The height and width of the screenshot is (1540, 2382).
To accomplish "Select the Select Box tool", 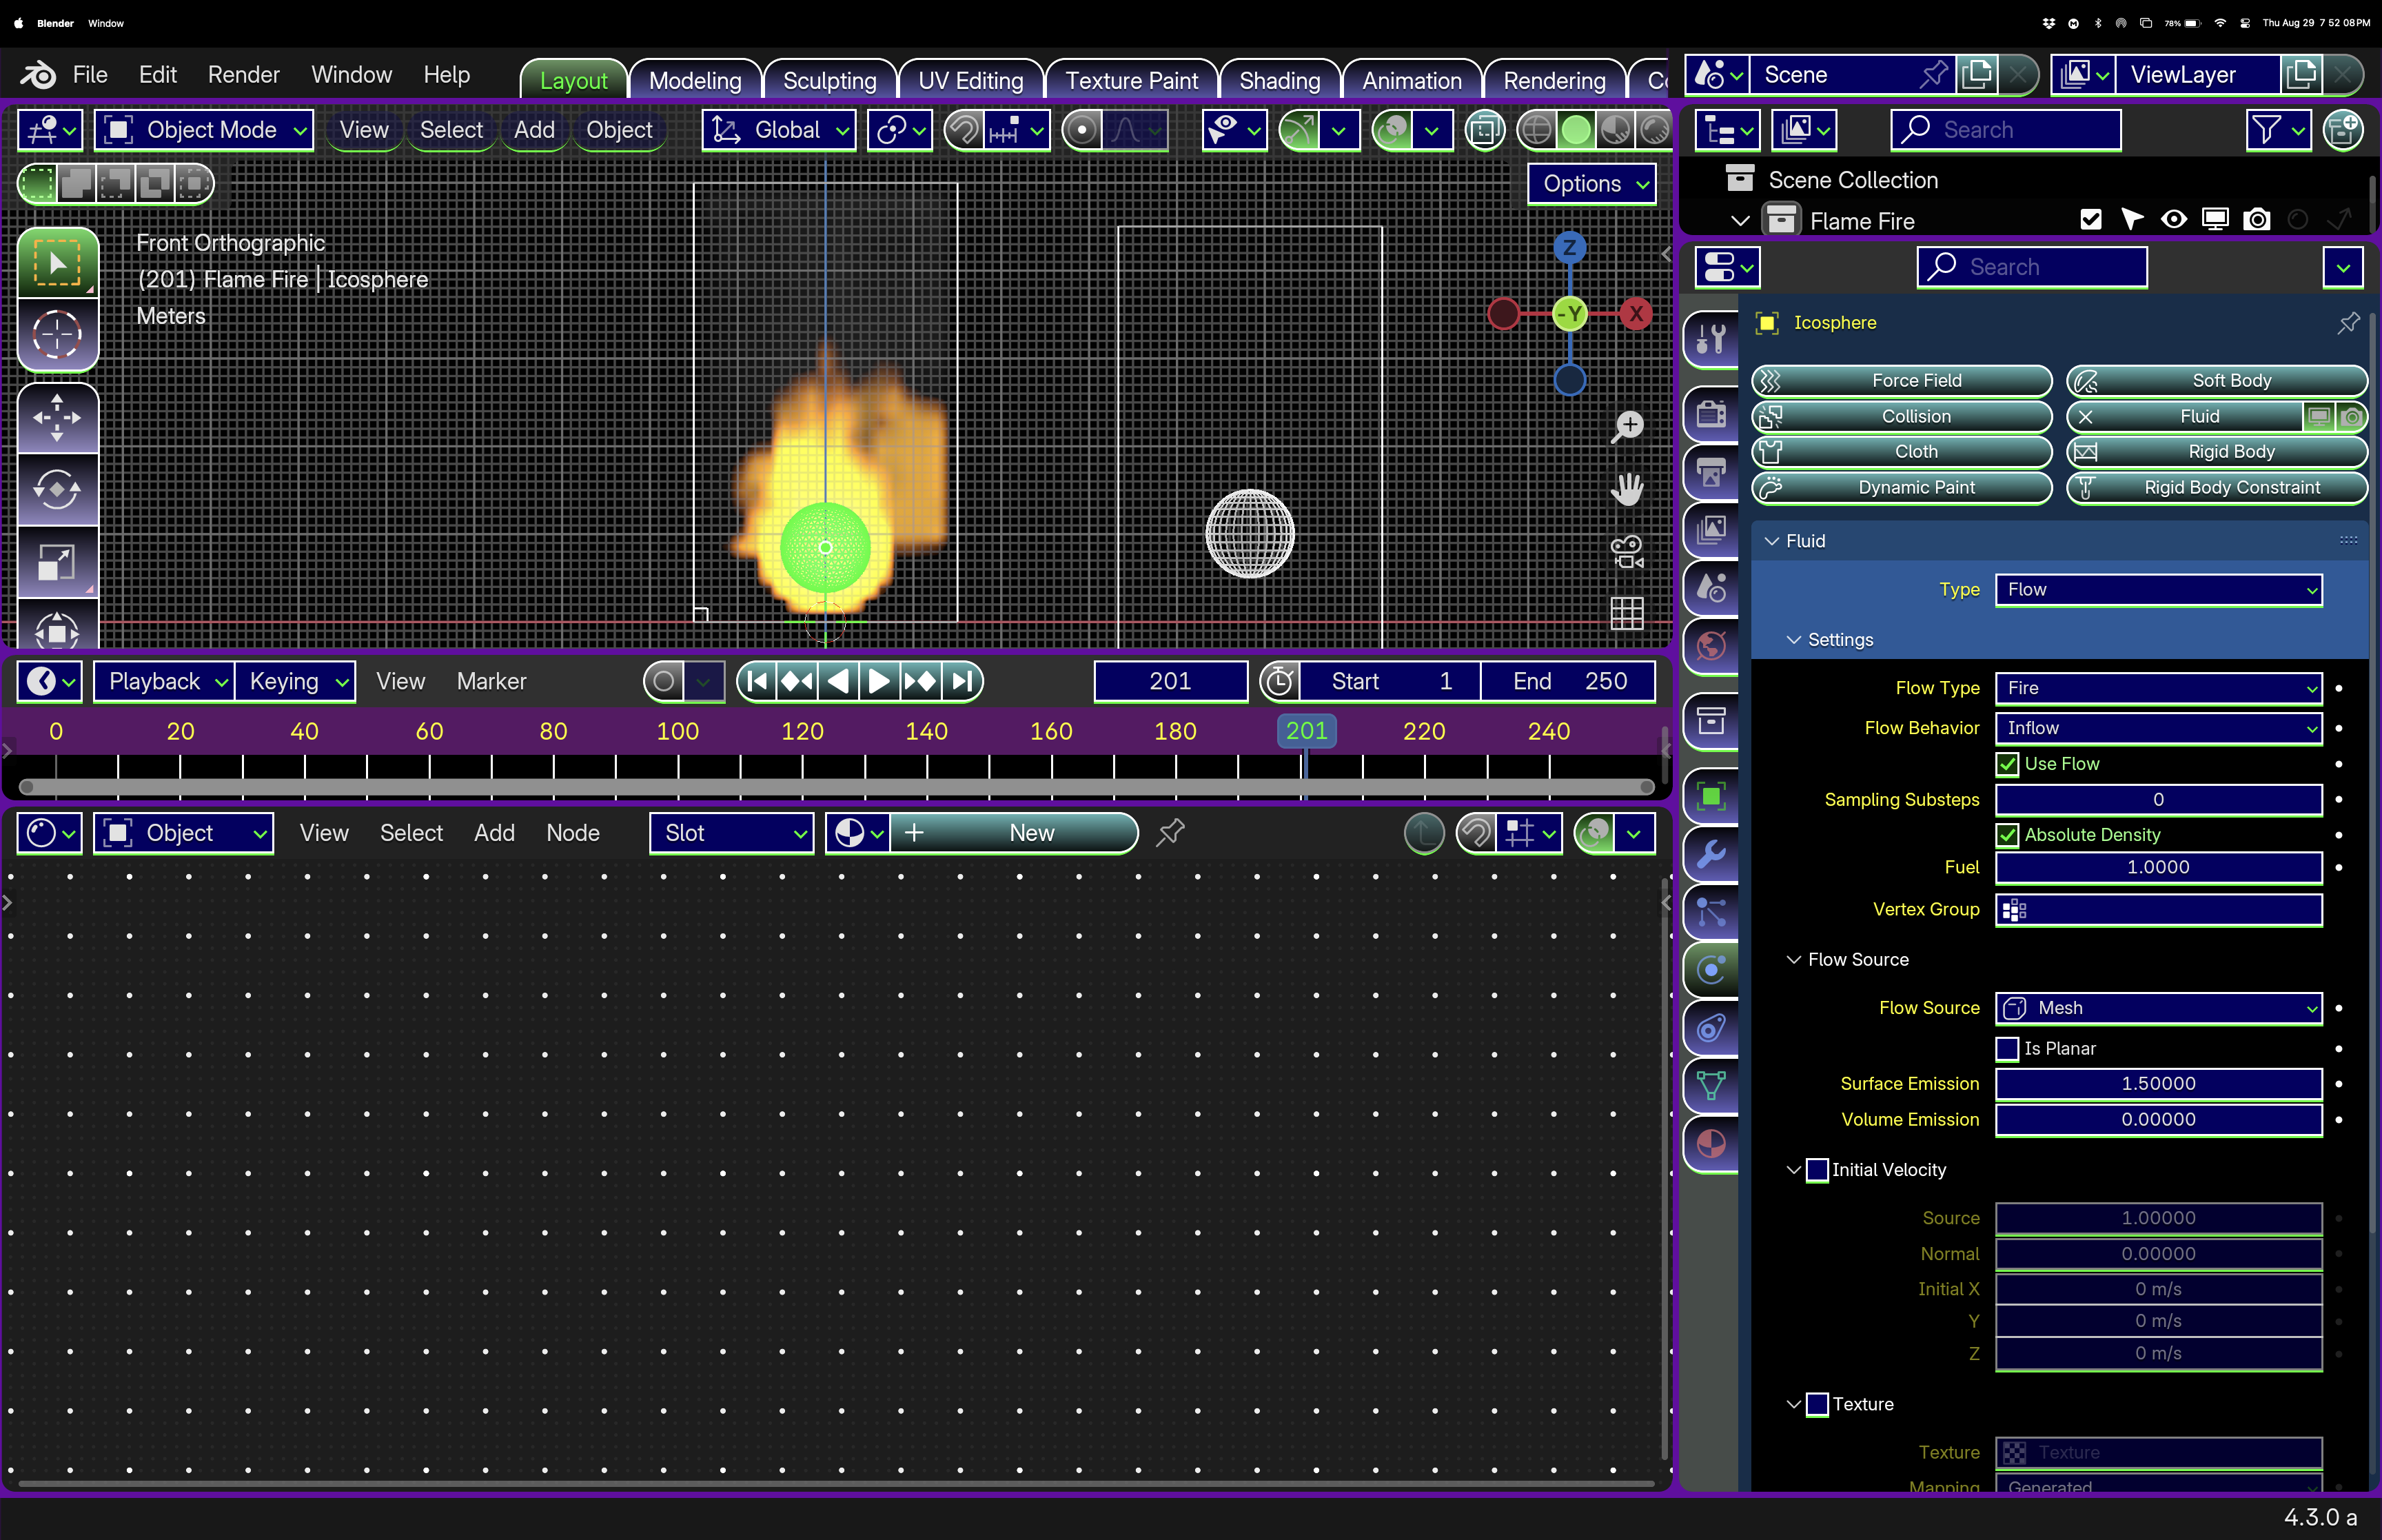I will click(x=57, y=263).
